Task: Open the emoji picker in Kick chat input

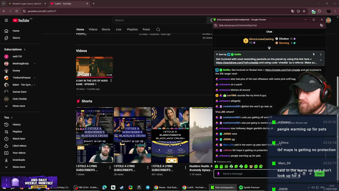Action: coord(296,174)
